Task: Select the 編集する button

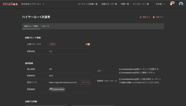Action: tap(145, 17)
